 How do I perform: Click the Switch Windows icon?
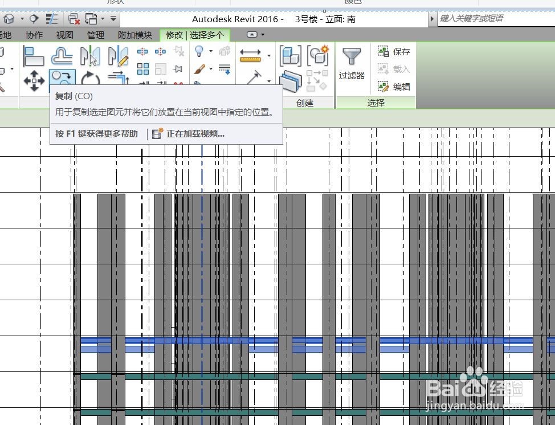click(x=91, y=19)
